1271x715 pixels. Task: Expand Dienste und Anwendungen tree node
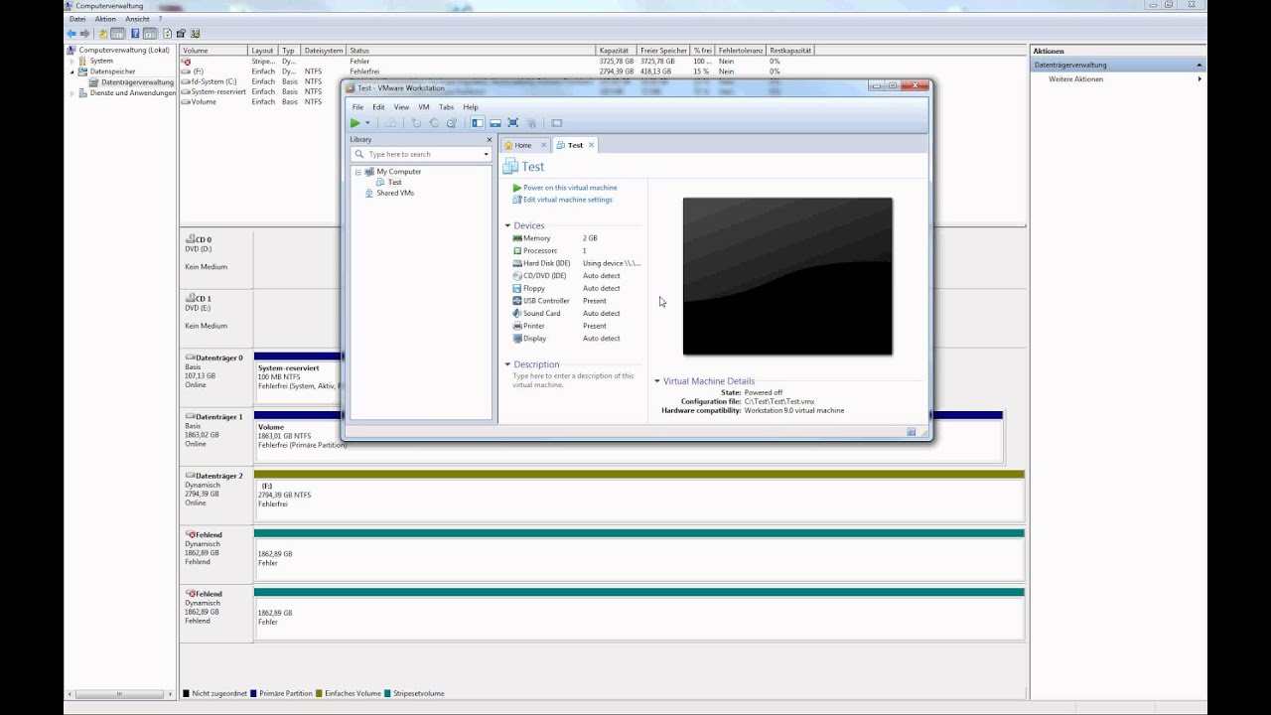coord(72,93)
